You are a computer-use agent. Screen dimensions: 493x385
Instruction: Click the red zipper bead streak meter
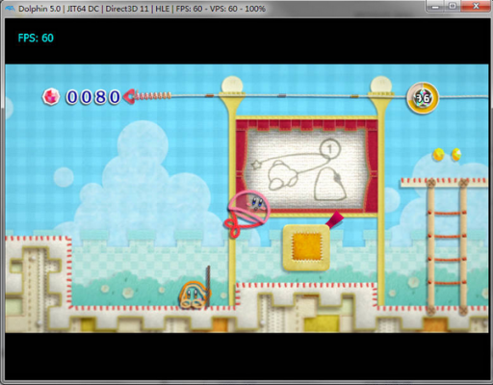(x=147, y=95)
